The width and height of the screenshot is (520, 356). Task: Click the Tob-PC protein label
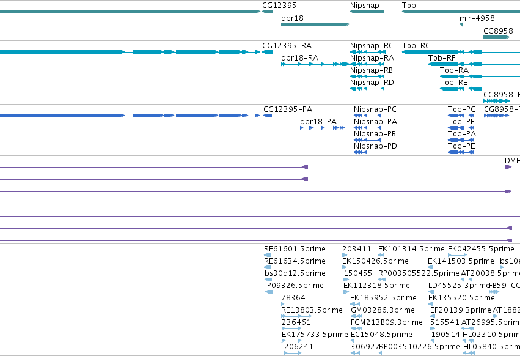pyautogui.click(x=461, y=109)
